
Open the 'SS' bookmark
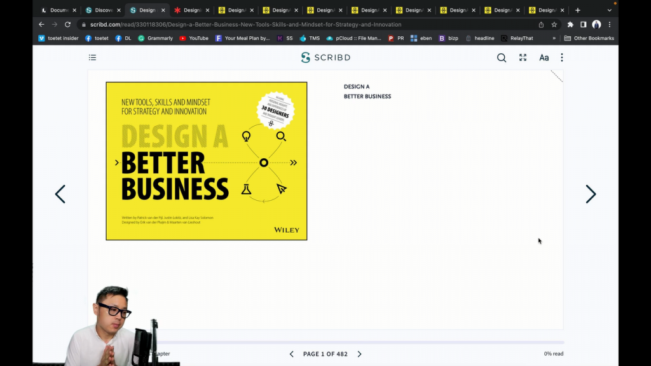point(285,38)
